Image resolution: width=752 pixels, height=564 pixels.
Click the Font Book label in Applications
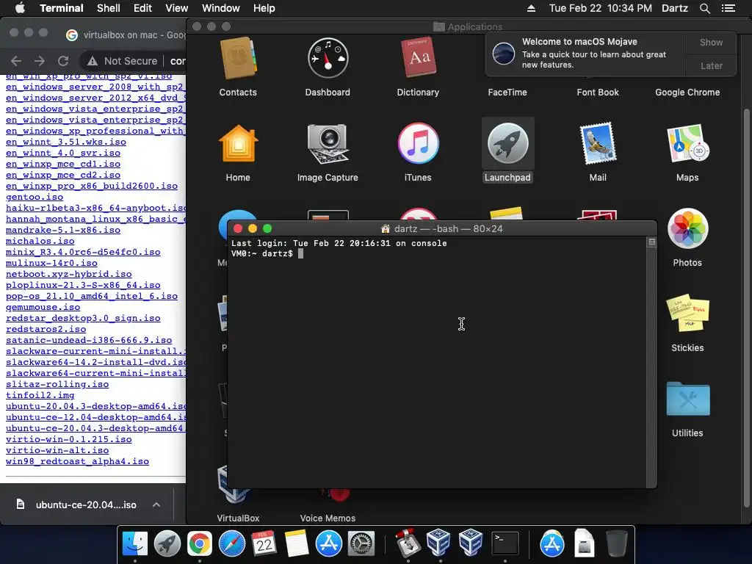(598, 92)
